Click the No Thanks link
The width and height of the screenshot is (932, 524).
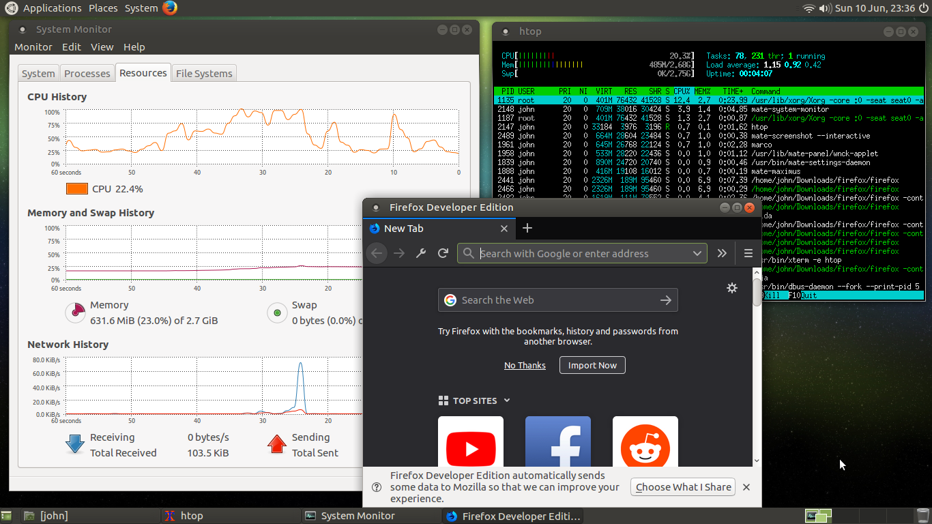coord(525,365)
